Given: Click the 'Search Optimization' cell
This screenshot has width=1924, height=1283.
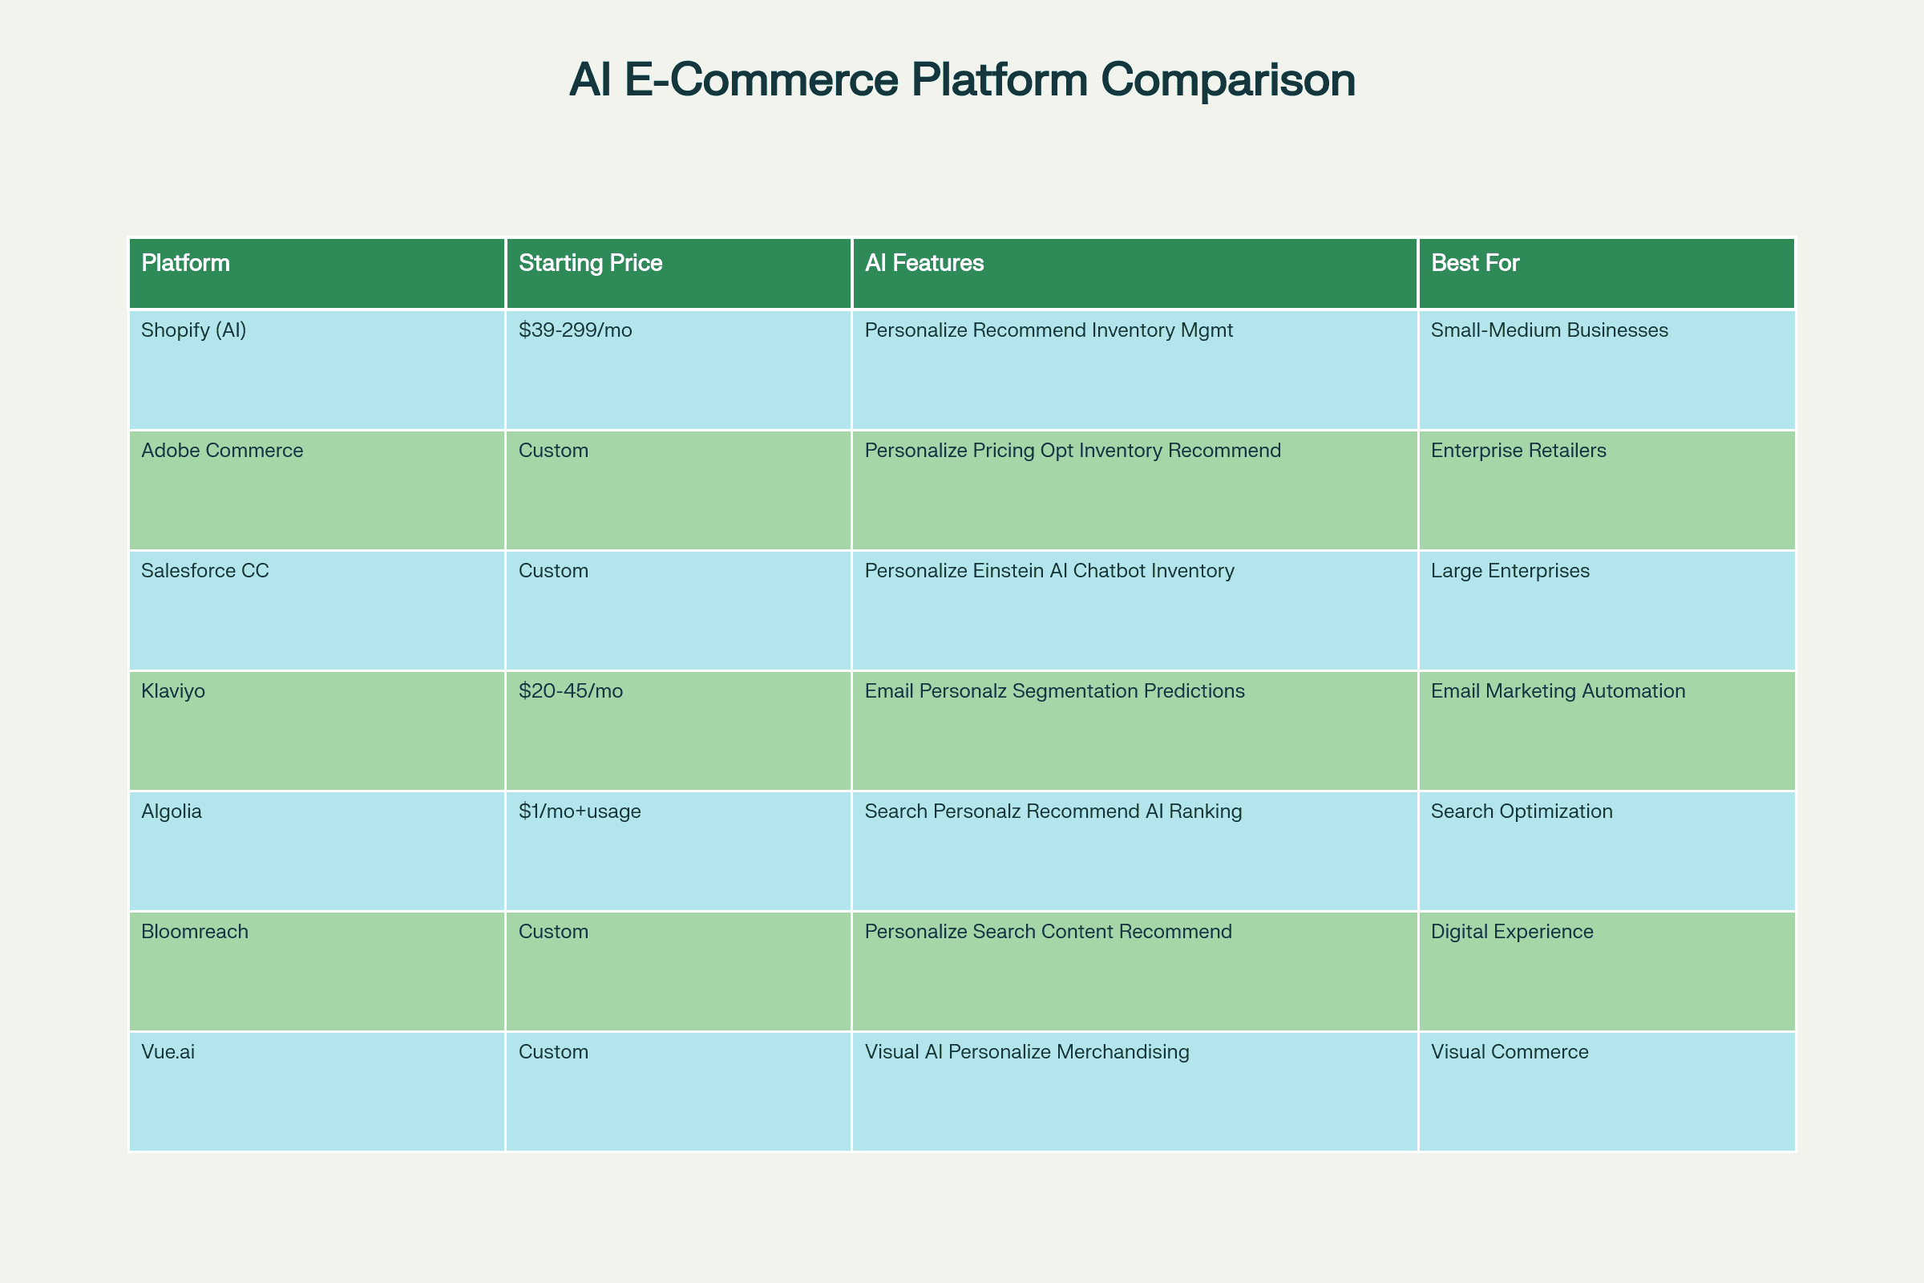Looking at the screenshot, I should (x=1607, y=851).
